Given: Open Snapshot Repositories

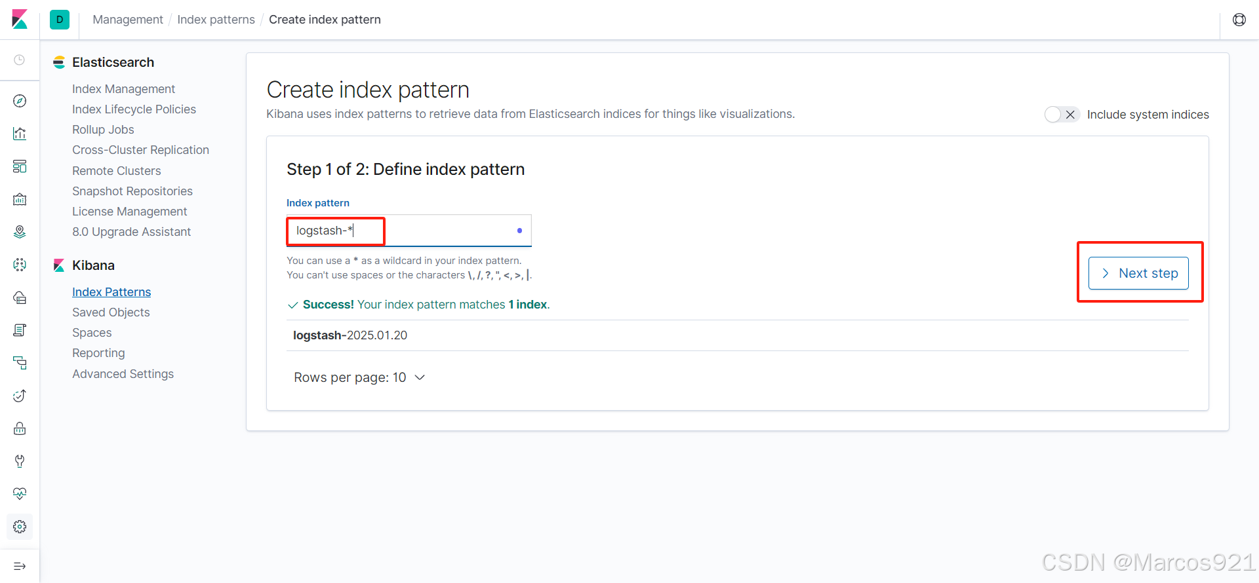Looking at the screenshot, I should coord(132,191).
